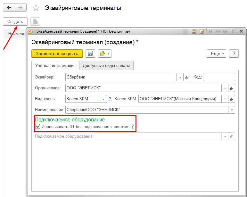Image resolution: width=247 pixels, height=197 pixels.
Task: Go back with the left arrow button
Action: (9, 8)
